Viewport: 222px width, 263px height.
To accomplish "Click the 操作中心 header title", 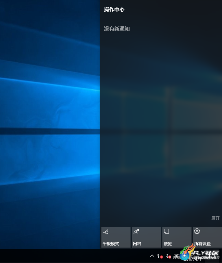I will 114,9.
